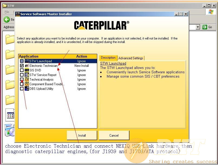Click the installer title bar STW icon
This screenshot has width=218, height=165.
point(18,14)
